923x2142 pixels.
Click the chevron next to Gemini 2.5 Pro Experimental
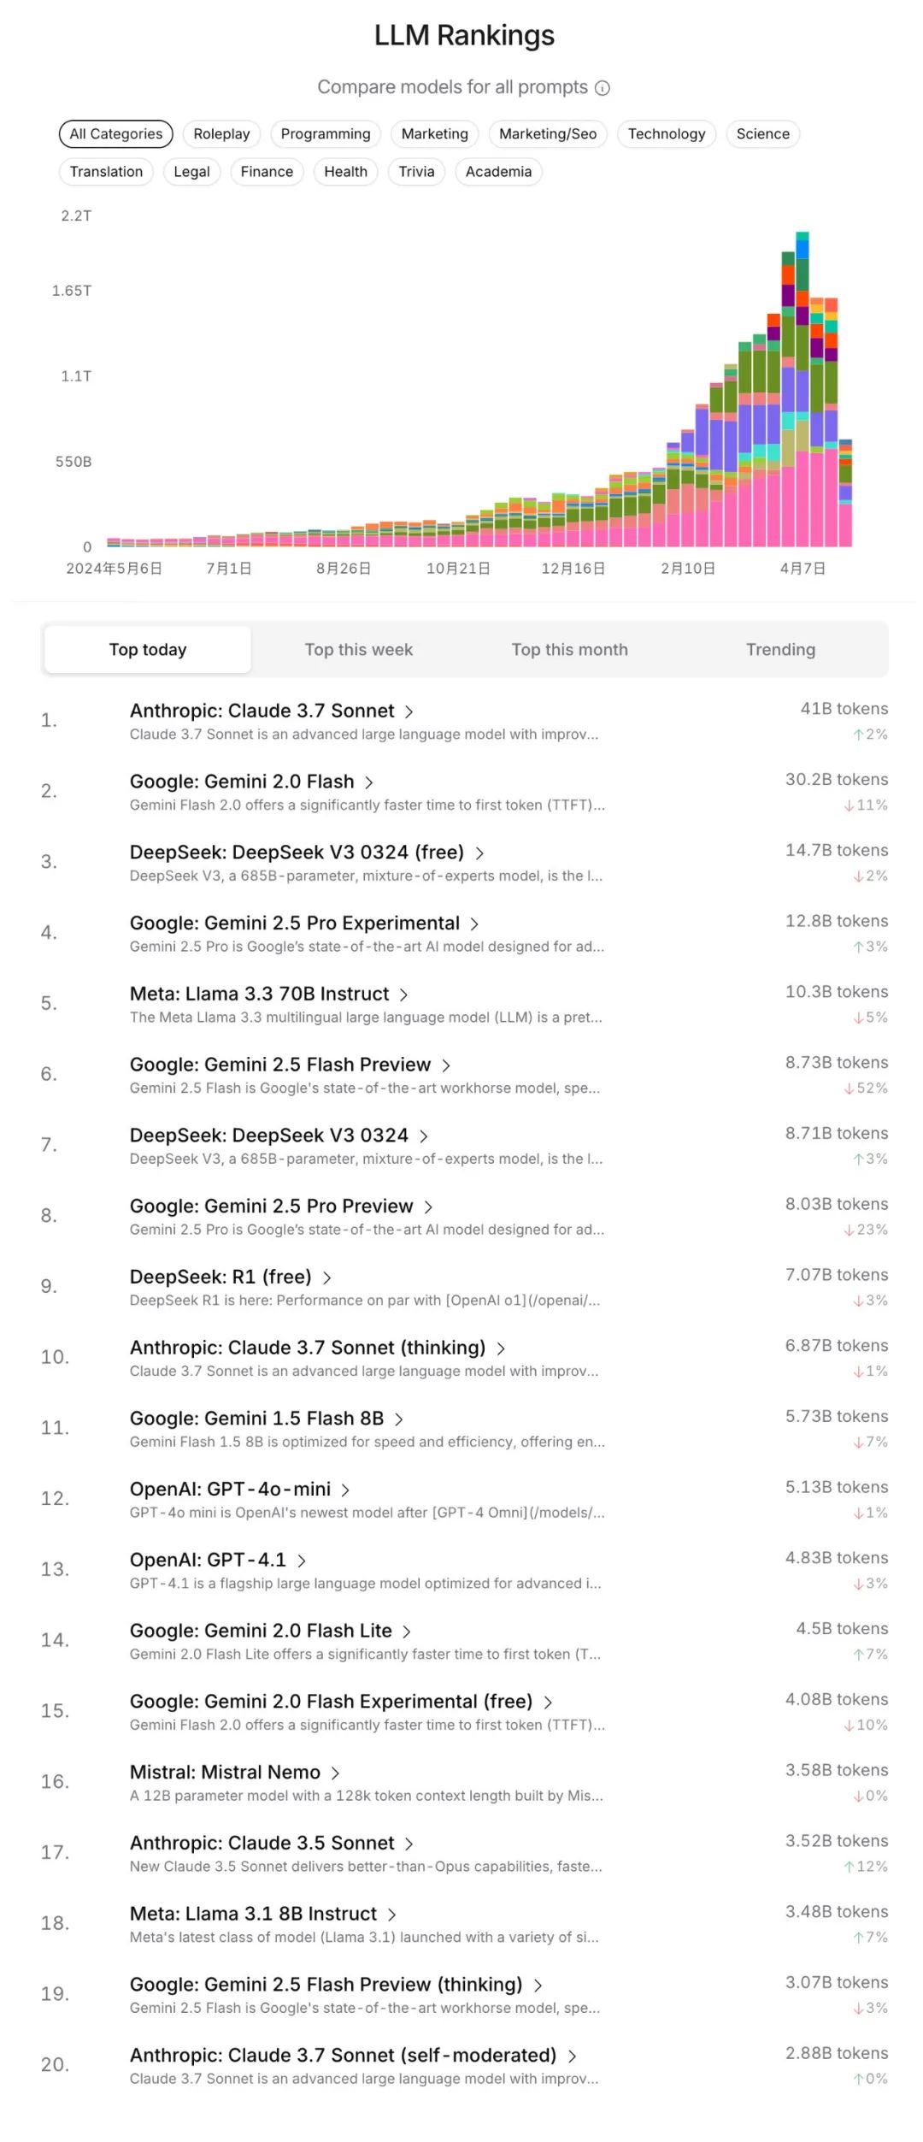pyautogui.click(x=473, y=924)
